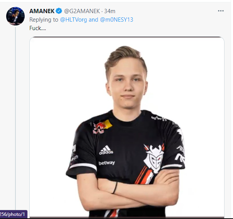Click the tweet text 'Fuck....'
The width and height of the screenshot is (233, 219).
pos(37,28)
